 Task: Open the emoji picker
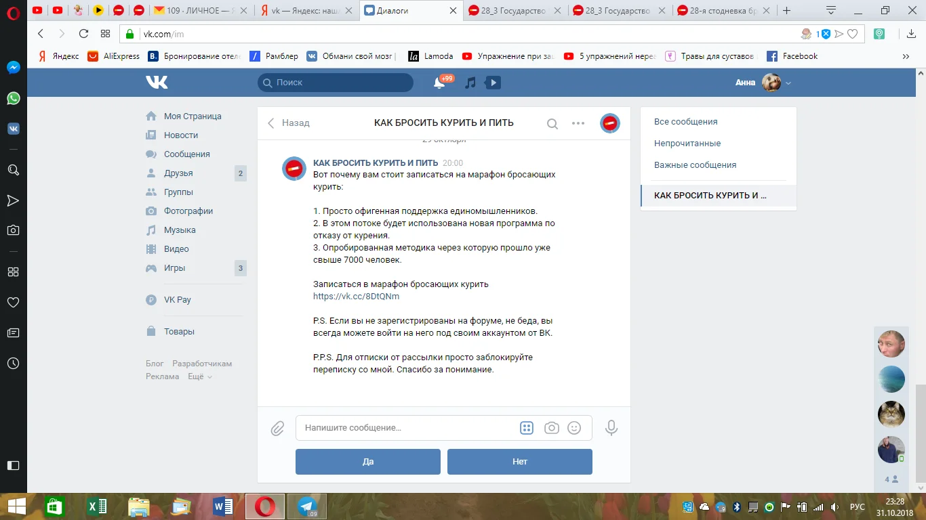[574, 428]
